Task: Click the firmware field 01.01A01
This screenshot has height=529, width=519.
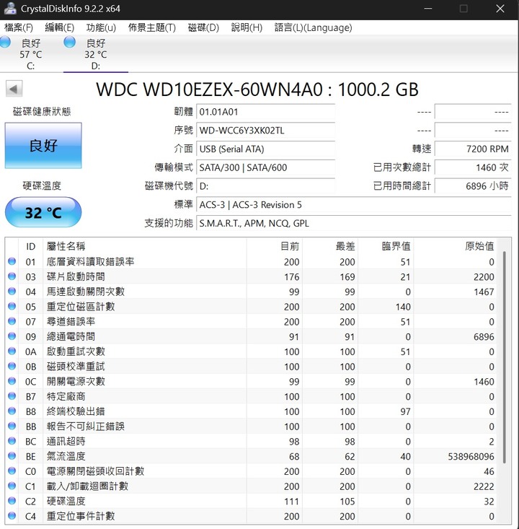Action: pos(265,112)
